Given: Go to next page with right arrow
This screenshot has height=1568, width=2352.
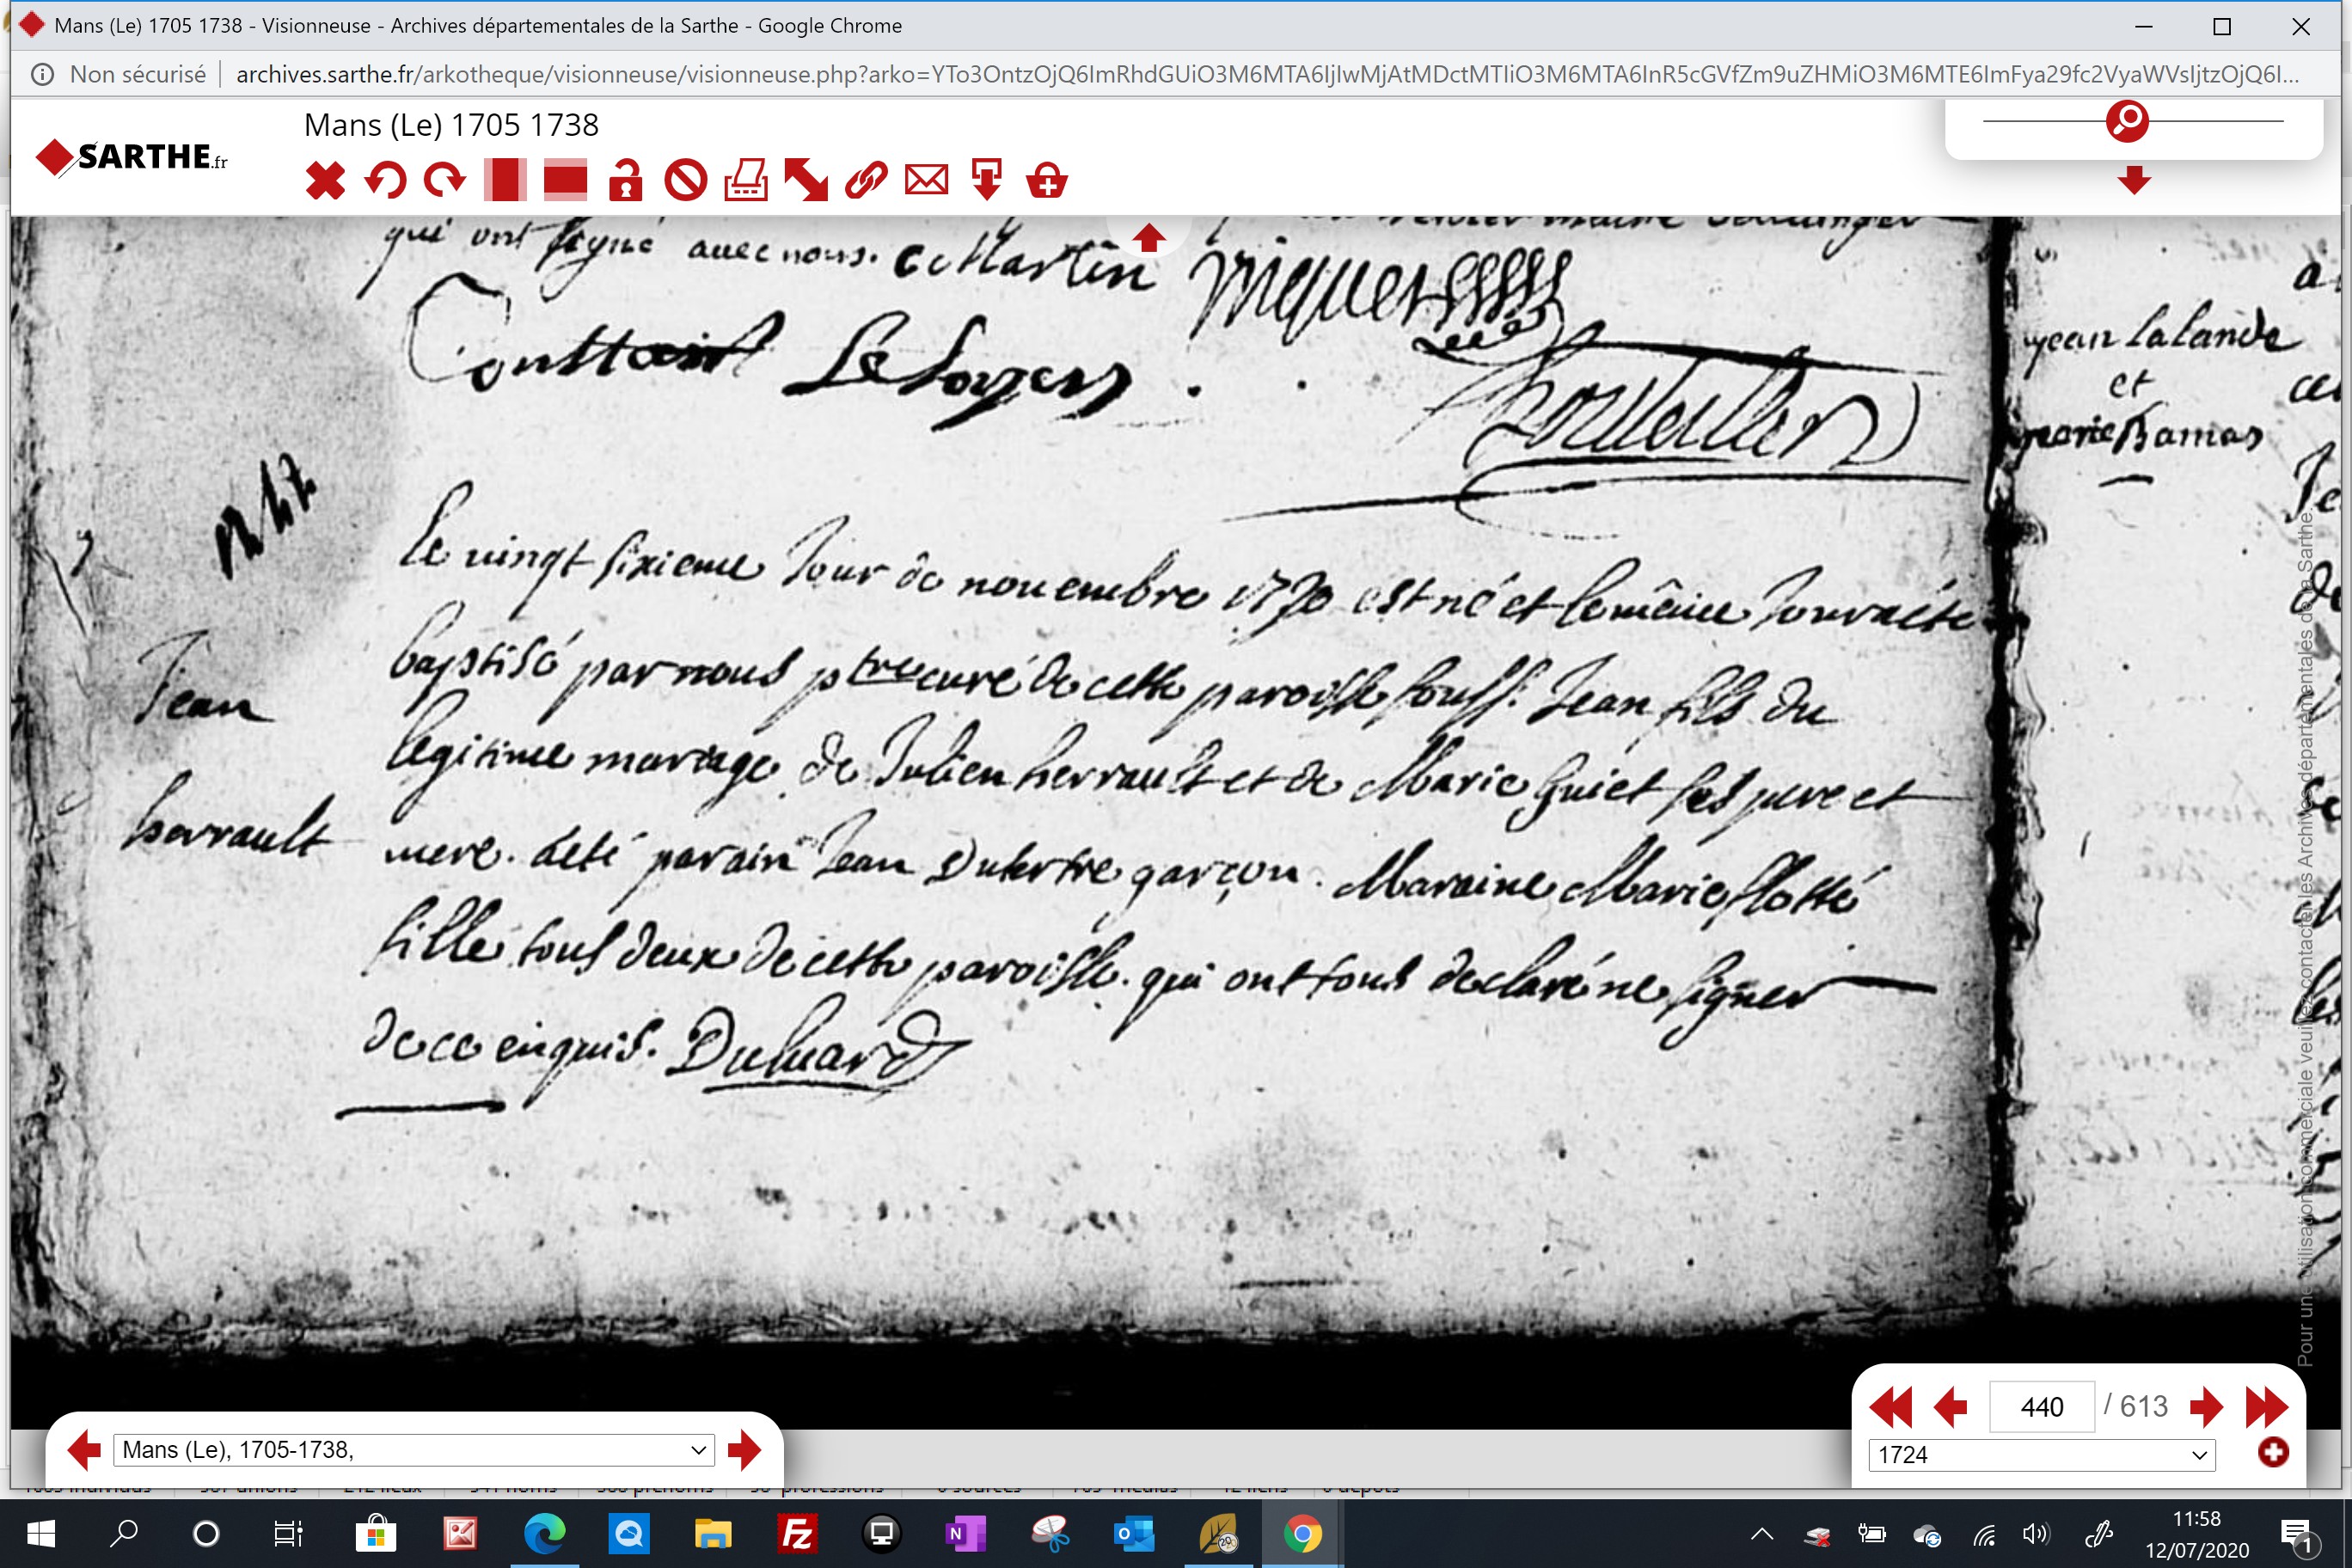Looking at the screenshot, I should coord(2205,1407).
